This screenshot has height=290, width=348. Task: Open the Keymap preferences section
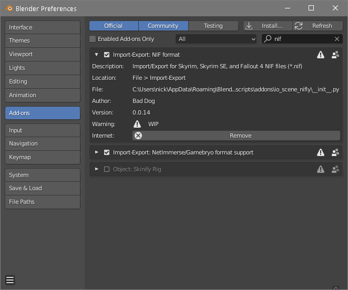43,157
